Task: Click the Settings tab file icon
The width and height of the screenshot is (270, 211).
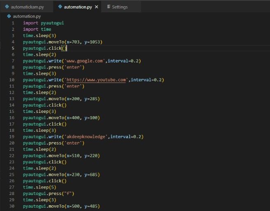Action: coord(109,7)
